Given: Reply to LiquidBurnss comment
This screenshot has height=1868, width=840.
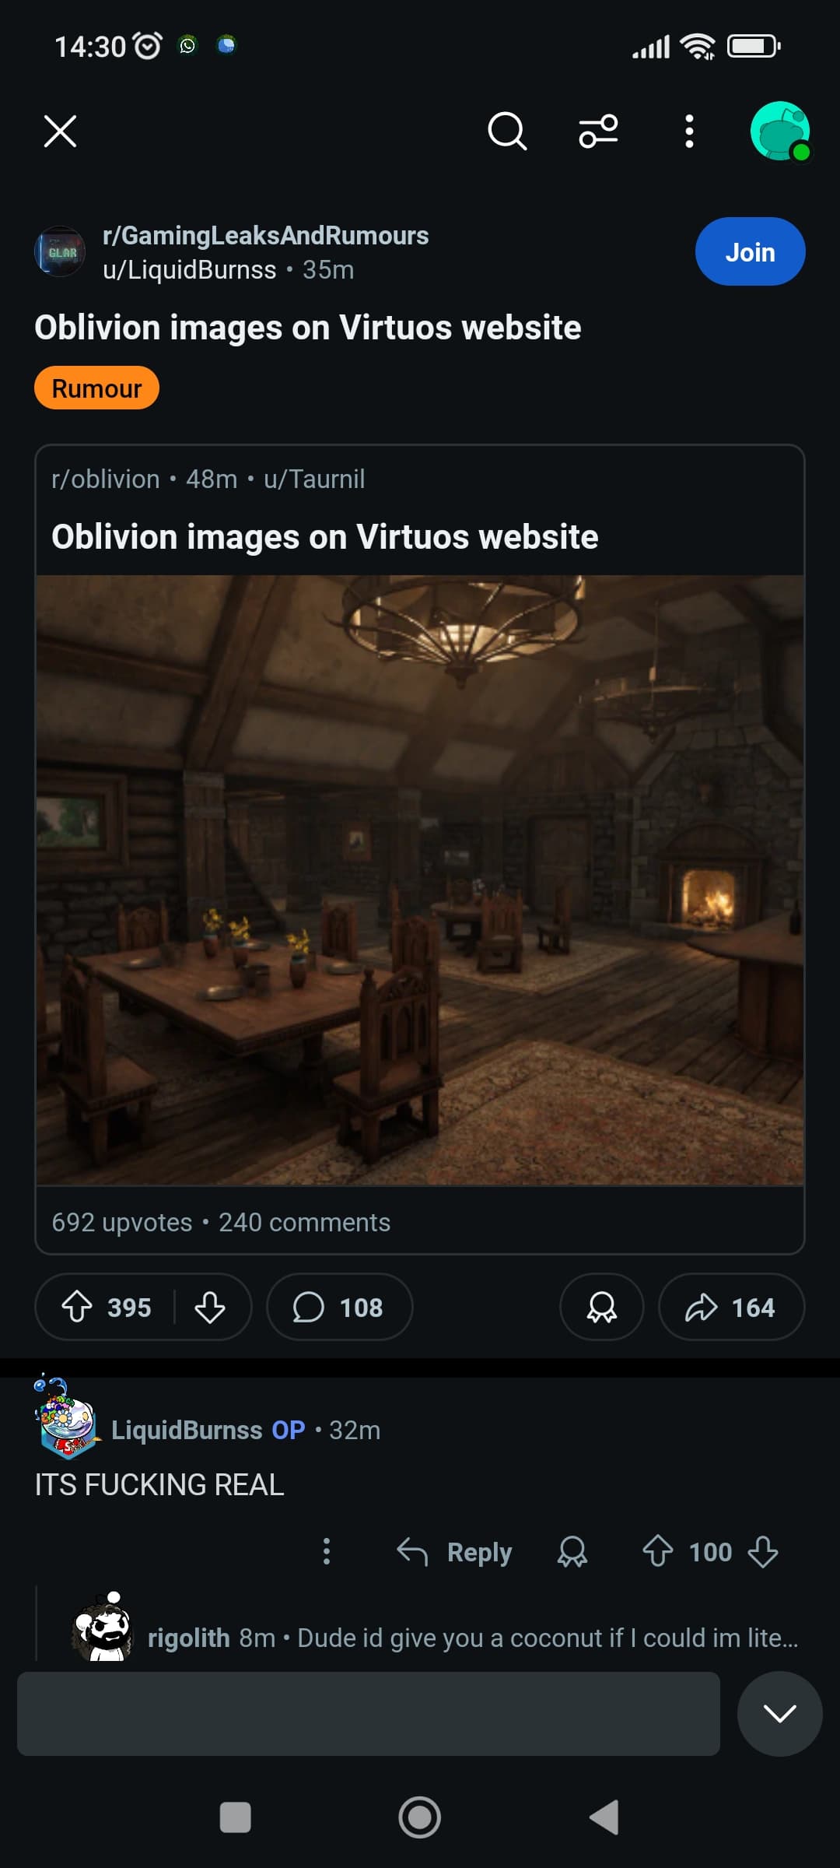Looking at the screenshot, I should [x=454, y=1551].
